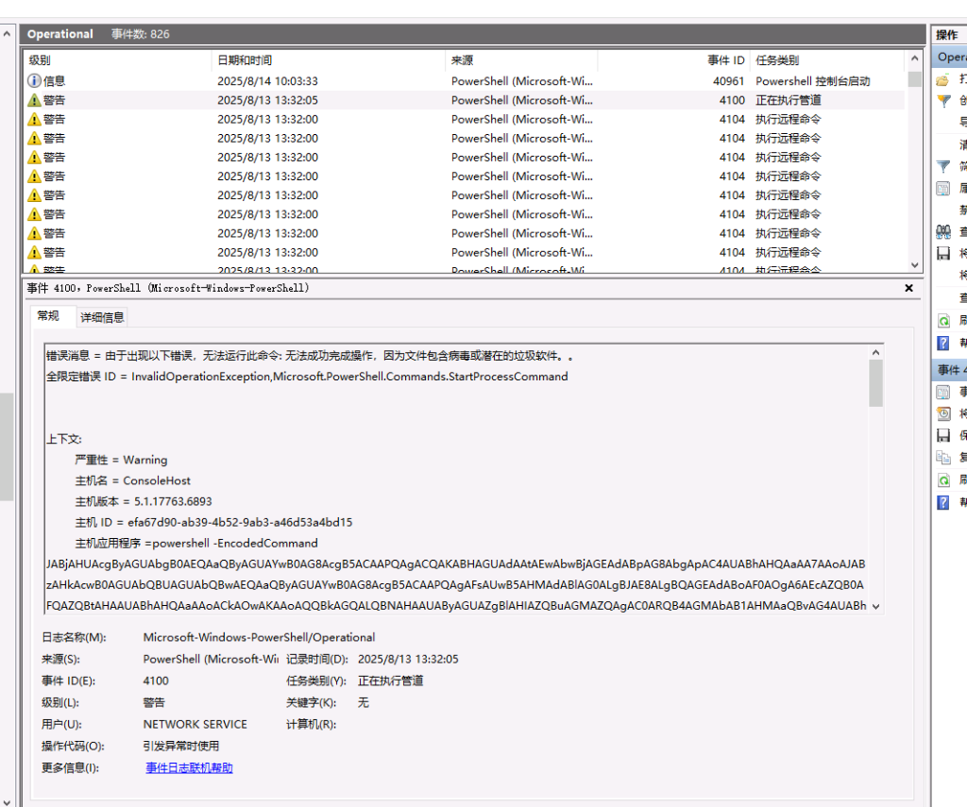Viewport: 967px width, 807px height.
Task: Click the filter current log funnel icon
Action: (x=942, y=166)
